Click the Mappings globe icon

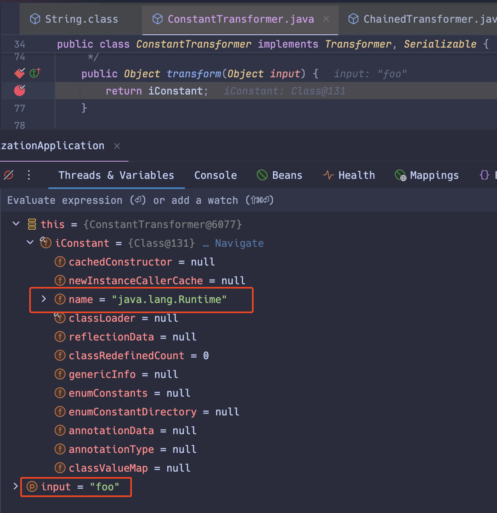tap(399, 175)
